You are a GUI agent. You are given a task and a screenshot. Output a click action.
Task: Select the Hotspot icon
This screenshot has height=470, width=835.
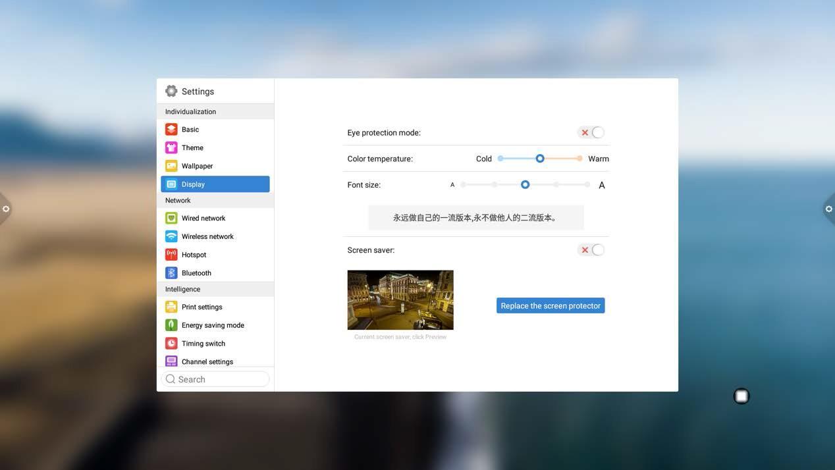(x=171, y=255)
